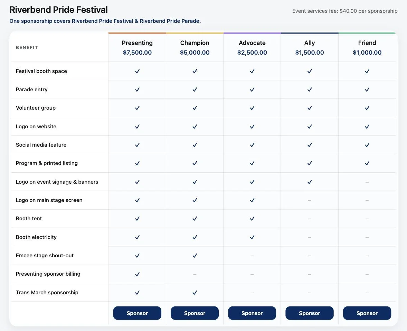Click Ally checkmark for Parade entry
Viewport: 407px width, 331px height.
(x=310, y=90)
